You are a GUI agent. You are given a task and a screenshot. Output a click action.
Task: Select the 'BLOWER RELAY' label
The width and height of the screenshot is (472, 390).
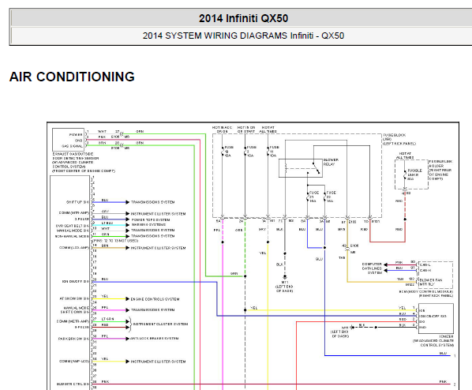(x=331, y=162)
